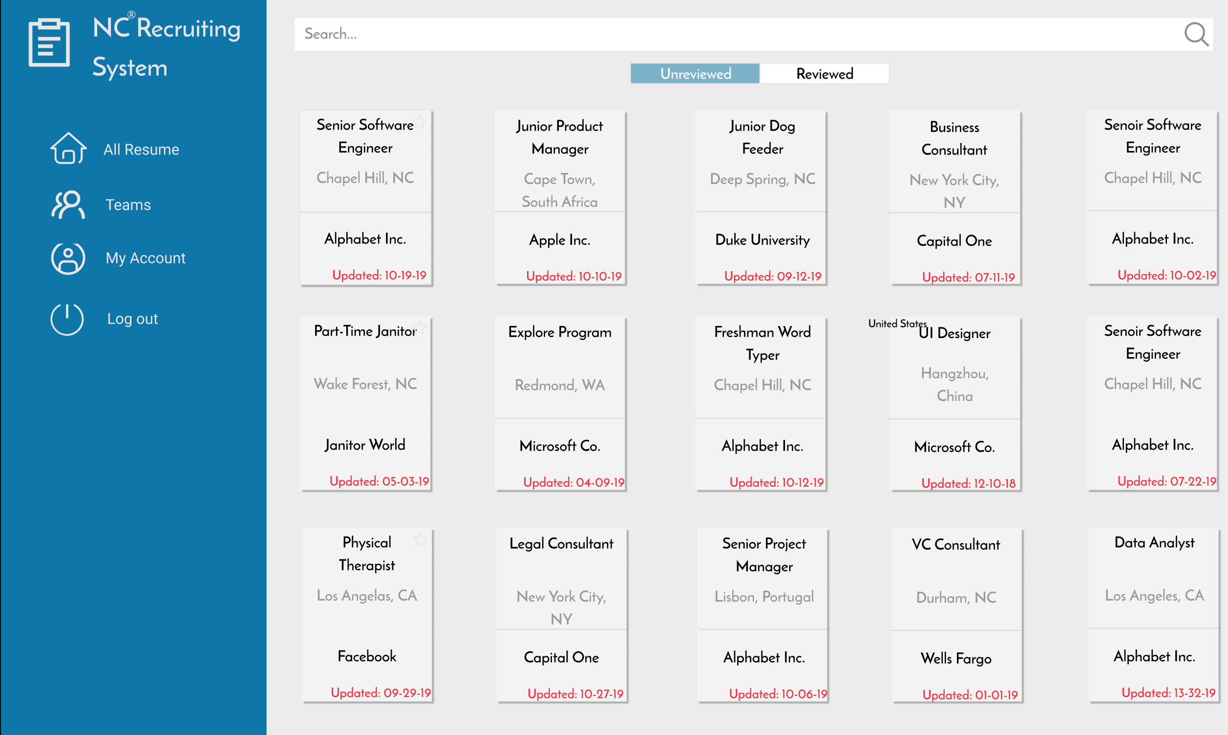The width and height of the screenshot is (1228, 735).
Task: Star the Part-Time Janitor card
Action: tap(420, 327)
